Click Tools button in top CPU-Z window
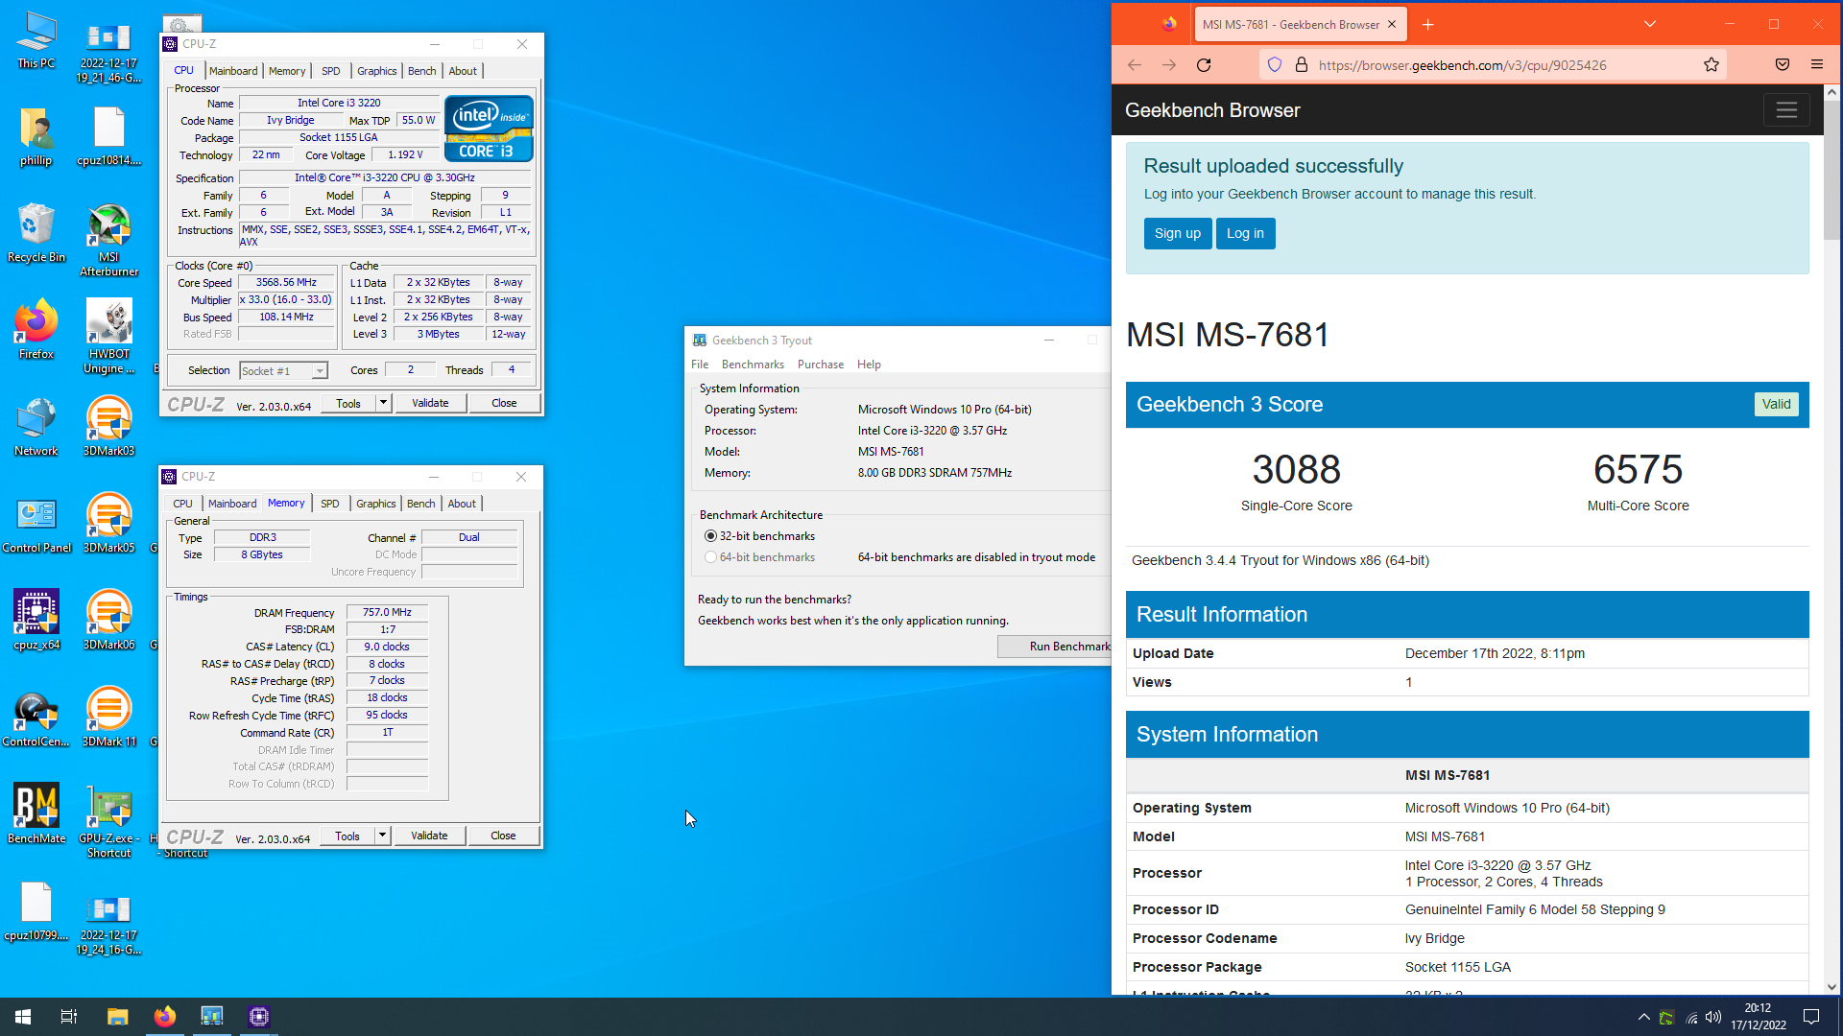1843x1036 pixels. 348,403
